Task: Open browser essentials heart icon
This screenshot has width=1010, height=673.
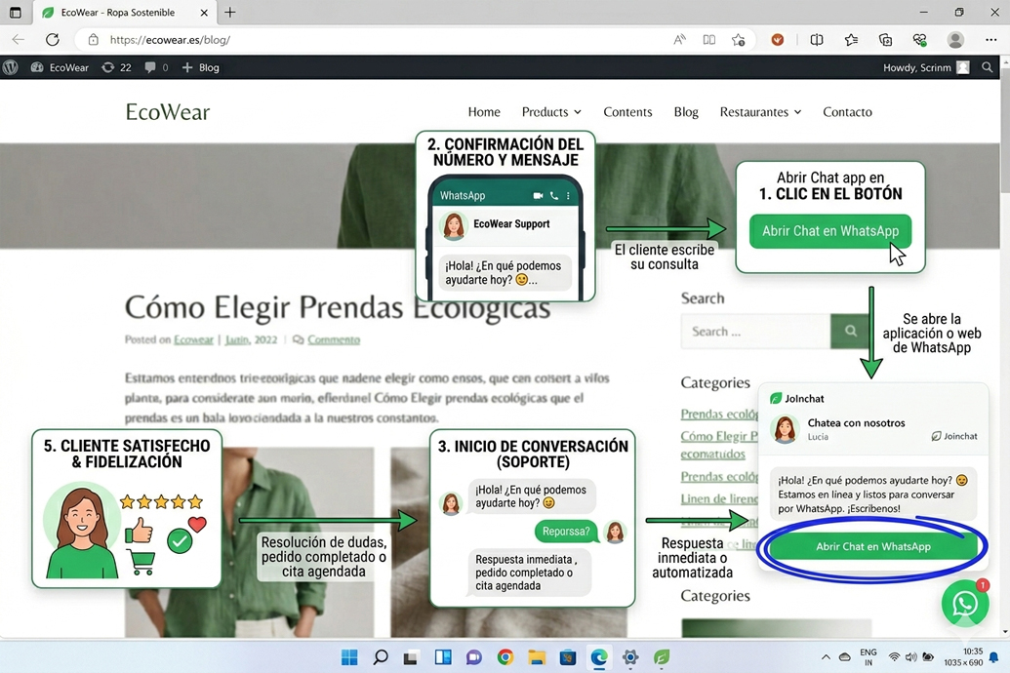Action: (920, 40)
